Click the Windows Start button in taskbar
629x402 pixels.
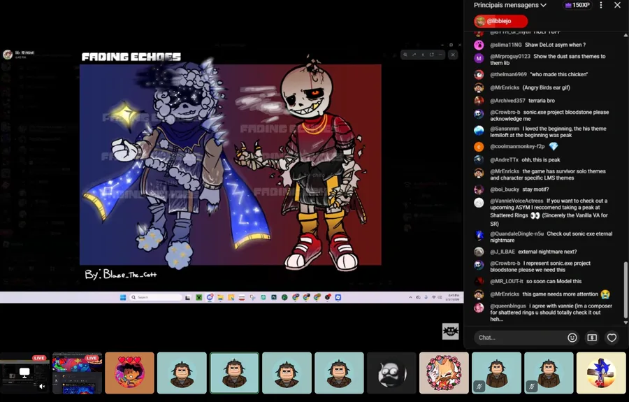pyautogui.click(x=123, y=297)
